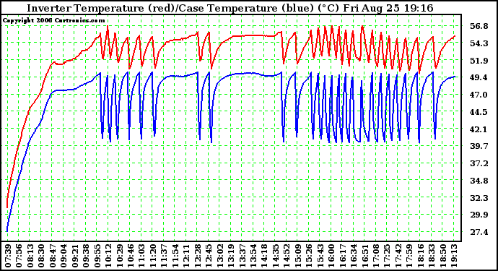Select the 18:33 time axis label
This screenshot has height=271, width=498.
[432, 256]
